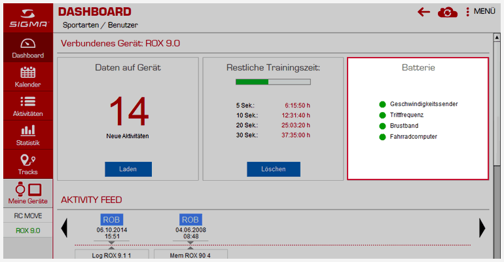
Task: Click the scrollbar up arrow
Action: (497, 37)
